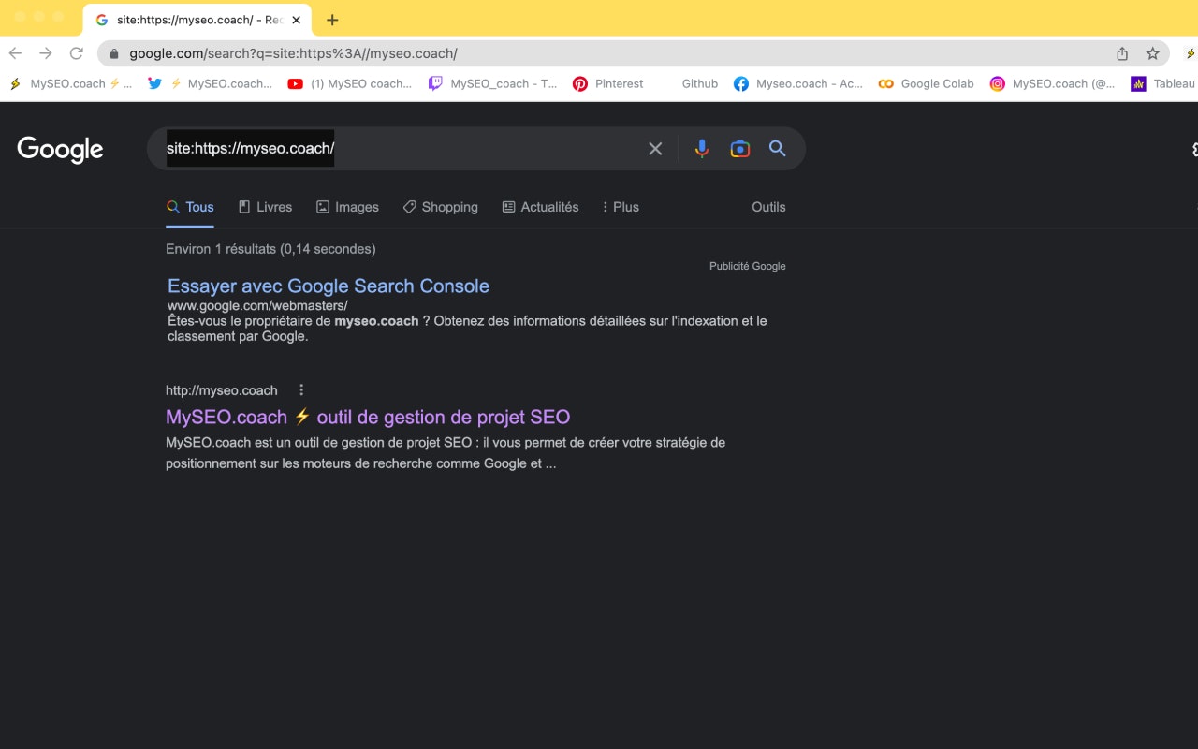Open YouTube (1) MySEO coach bookmark
Viewport: 1198px width, 749px height.
point(350,83)
